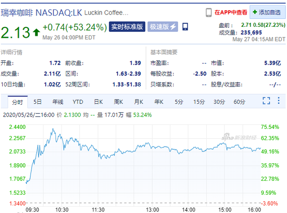The image size is (287, 213).
Task: Click the May 26 04:00PM EDT timestamp
Action: coord(69,37)
